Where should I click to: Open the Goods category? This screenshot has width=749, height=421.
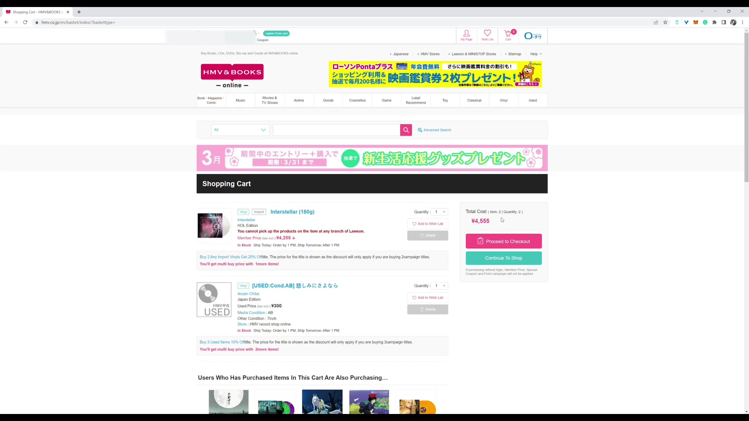click(328, 101)
